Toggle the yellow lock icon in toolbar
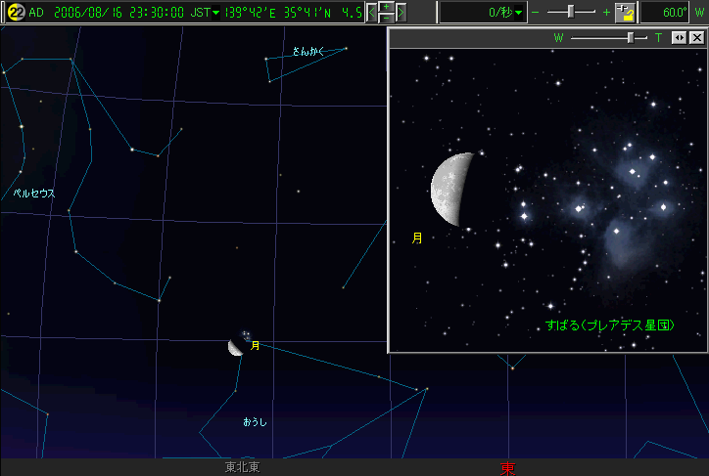This screenshot has height=476, width=709. click(626, 13)
